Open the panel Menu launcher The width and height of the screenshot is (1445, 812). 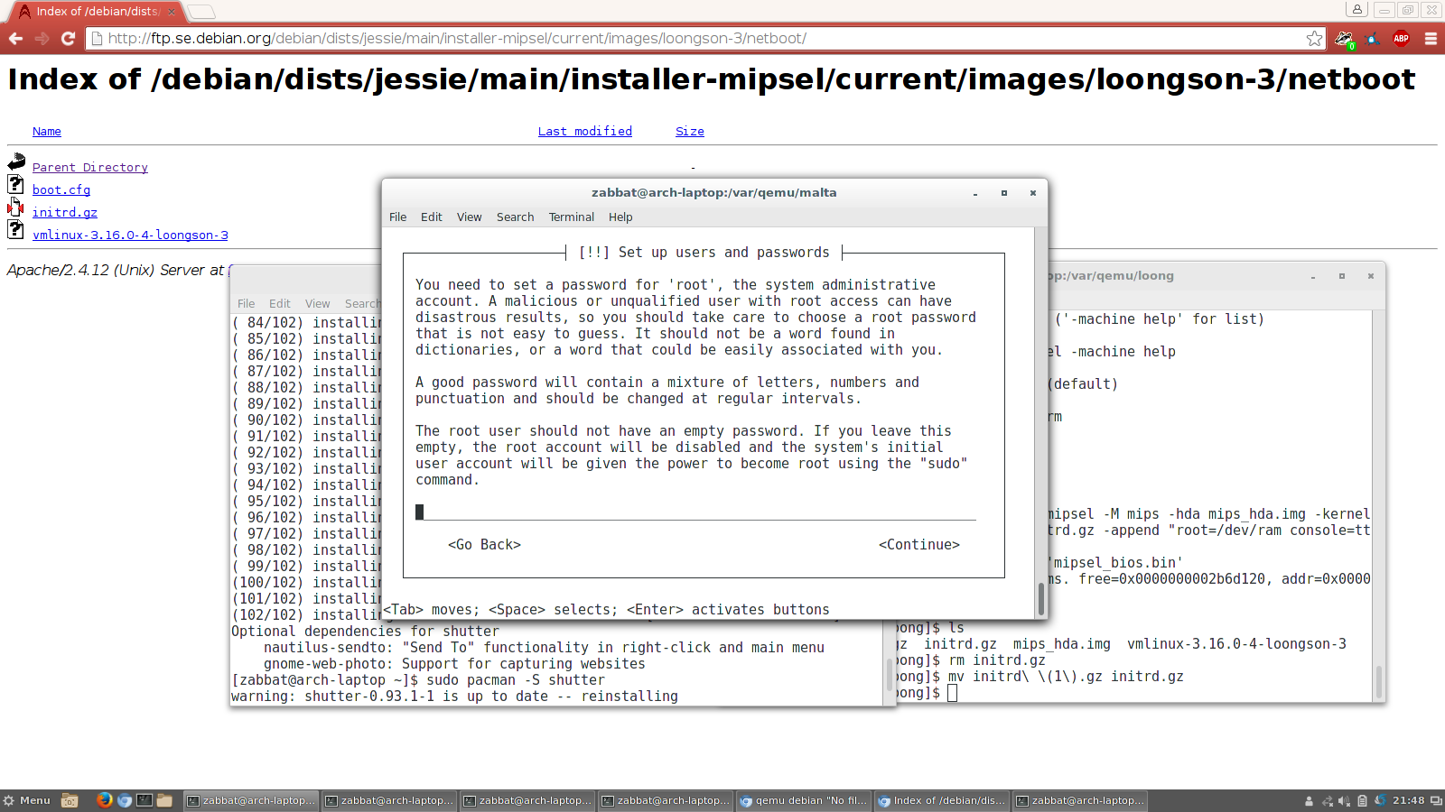tap(26, 800)
